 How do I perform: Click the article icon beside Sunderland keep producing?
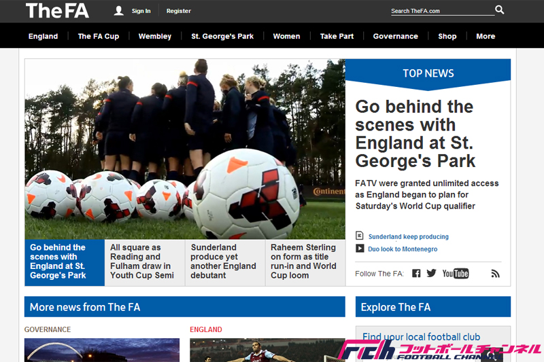(360, 236)
